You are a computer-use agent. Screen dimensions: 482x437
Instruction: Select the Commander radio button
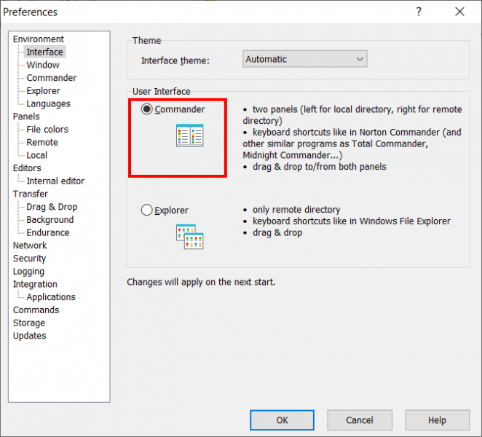click(147, 109)
